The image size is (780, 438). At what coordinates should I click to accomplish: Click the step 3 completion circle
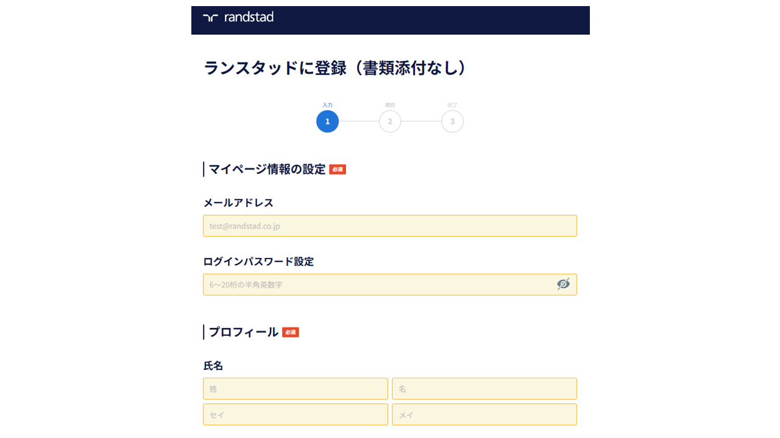pyautogui.click(x=452, y=121)
